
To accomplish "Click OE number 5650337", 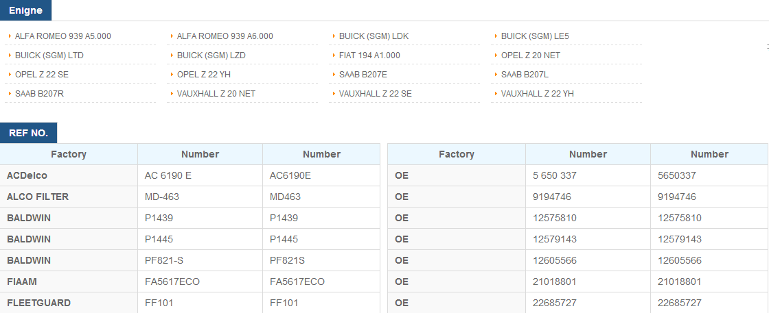I will click(677, 175).
